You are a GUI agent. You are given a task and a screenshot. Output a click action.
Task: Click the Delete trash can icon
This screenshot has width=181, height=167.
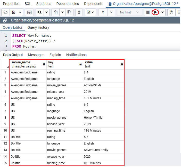tap(79, 12)
